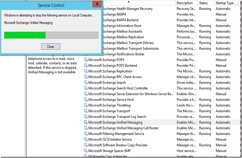
Task: Click 'Host service...' description cell
Action: click(x=186, y=151)
